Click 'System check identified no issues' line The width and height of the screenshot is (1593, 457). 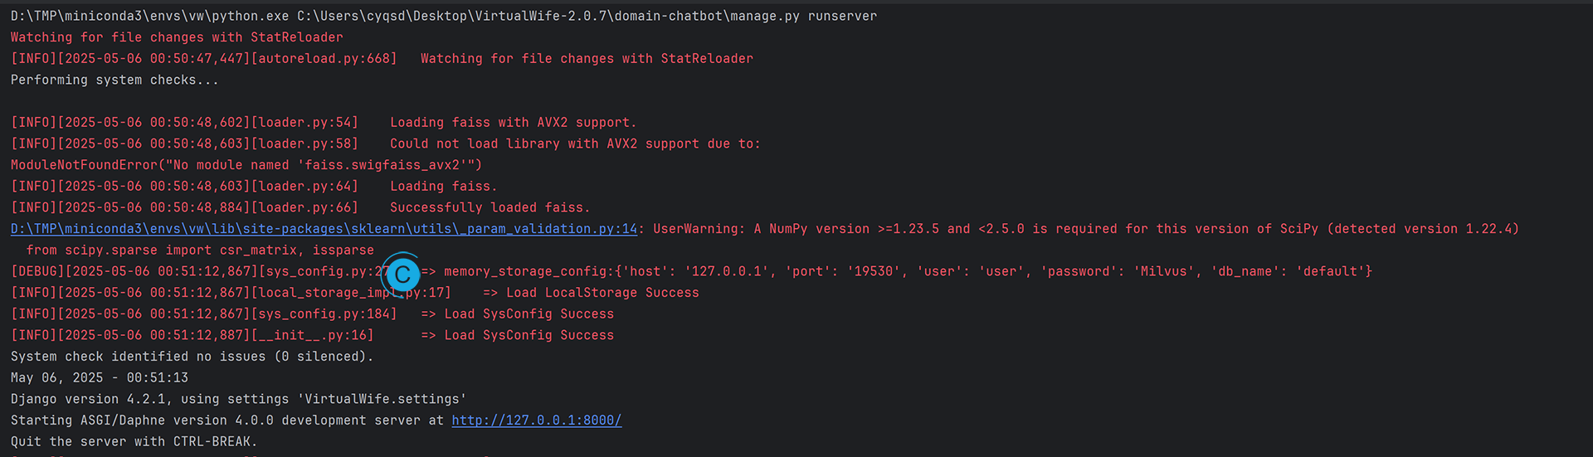(192, 357)
